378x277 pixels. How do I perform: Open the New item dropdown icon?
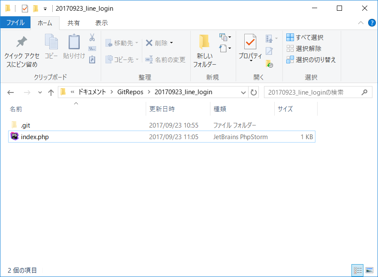click(225, 37)
